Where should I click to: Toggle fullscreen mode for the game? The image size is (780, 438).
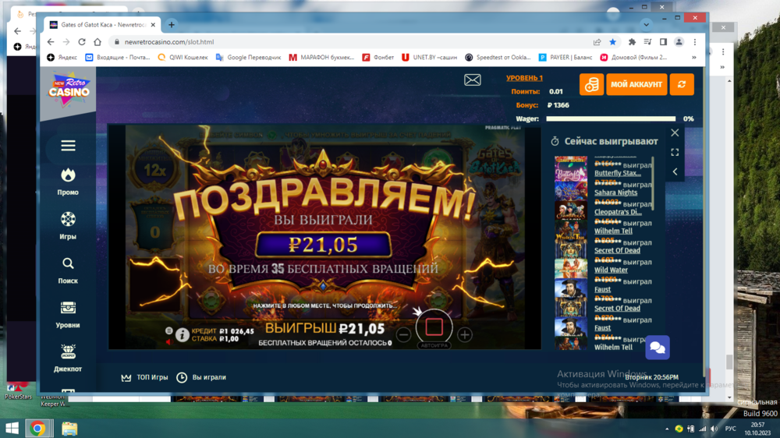(x=675, y=153)
